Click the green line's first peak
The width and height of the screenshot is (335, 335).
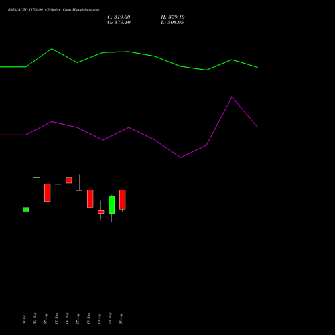(x=52, y=49)
